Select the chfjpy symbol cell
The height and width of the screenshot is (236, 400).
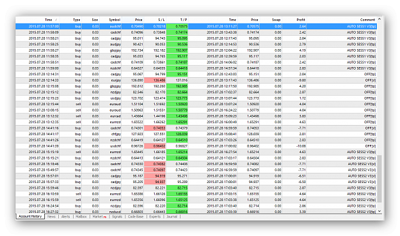(x=116, y=134)
